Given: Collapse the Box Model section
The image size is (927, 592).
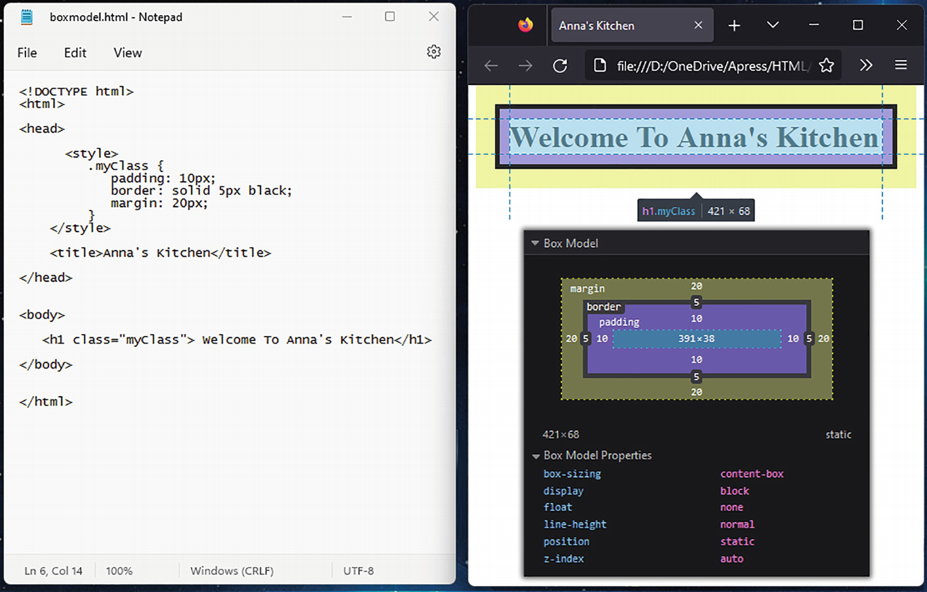Looking at the screenshot, I should (x=535, y=243).
